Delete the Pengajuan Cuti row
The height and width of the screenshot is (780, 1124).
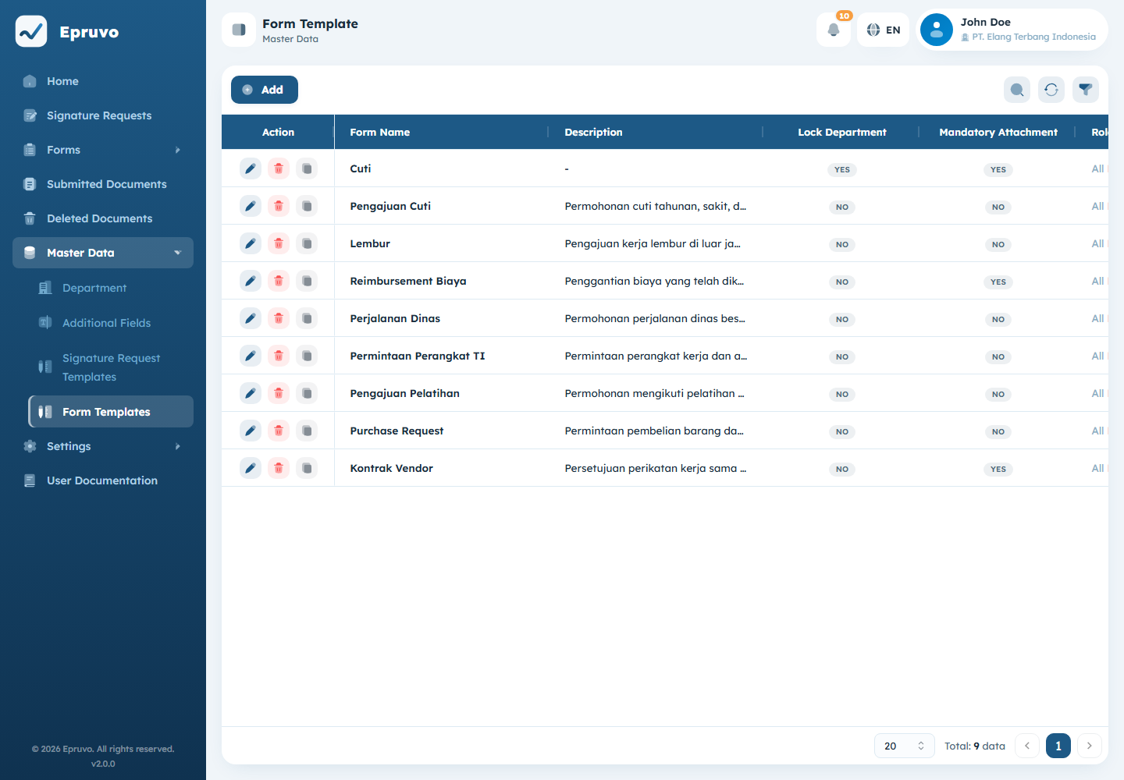point(279,206)
